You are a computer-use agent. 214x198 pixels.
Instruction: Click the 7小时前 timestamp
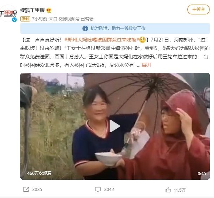click(x=40, y=19)
